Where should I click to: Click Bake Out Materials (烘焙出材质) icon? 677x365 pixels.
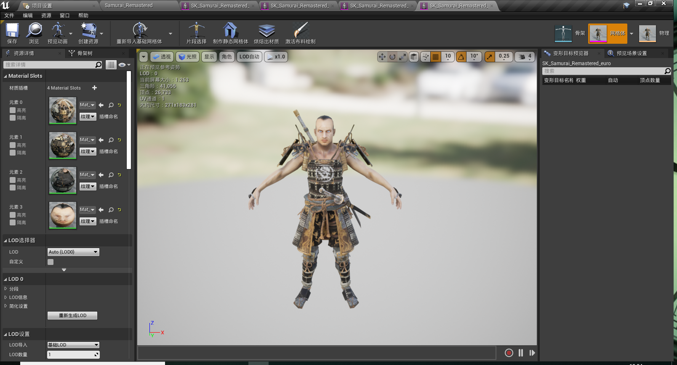pyautogui.click(x=266, y=31)
